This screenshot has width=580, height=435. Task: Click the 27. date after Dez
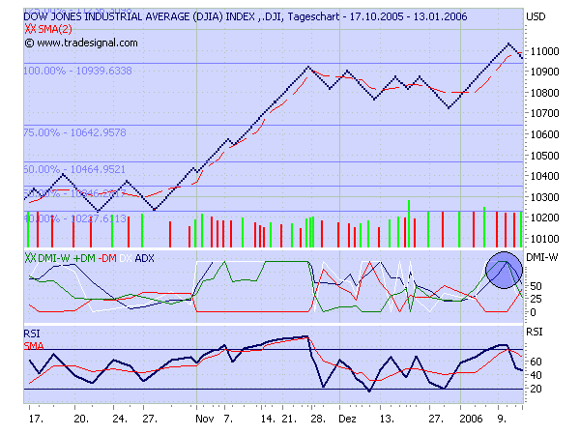tap(436, 419)
